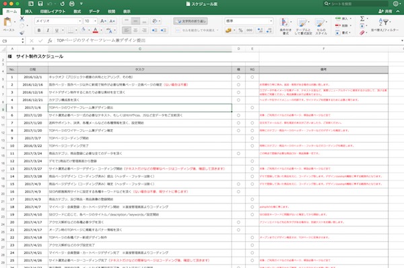Open the font size dropdown showing 10

coord(95,21)
